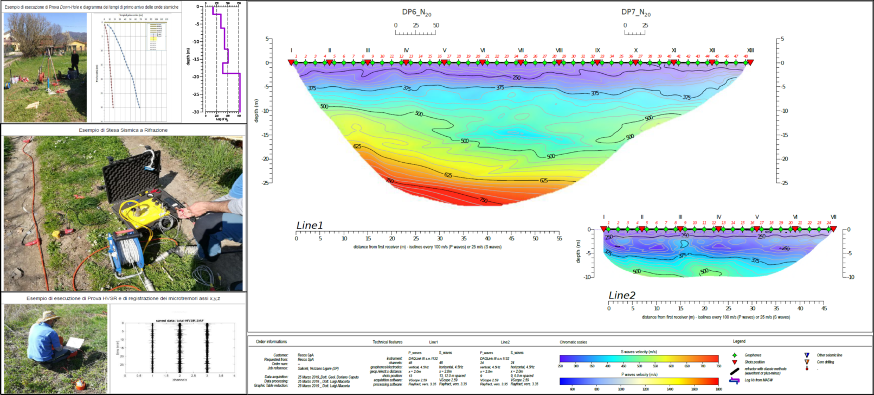
Task: Click the orange Core drilling triangle icon
Action: pyautogui.click(x=807, y=362)
